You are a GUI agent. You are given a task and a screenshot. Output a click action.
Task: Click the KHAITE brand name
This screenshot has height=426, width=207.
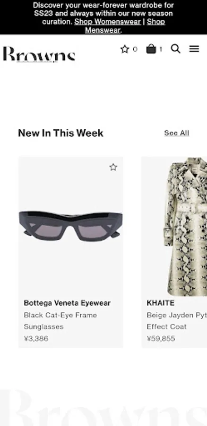click(x=161, y=303)
